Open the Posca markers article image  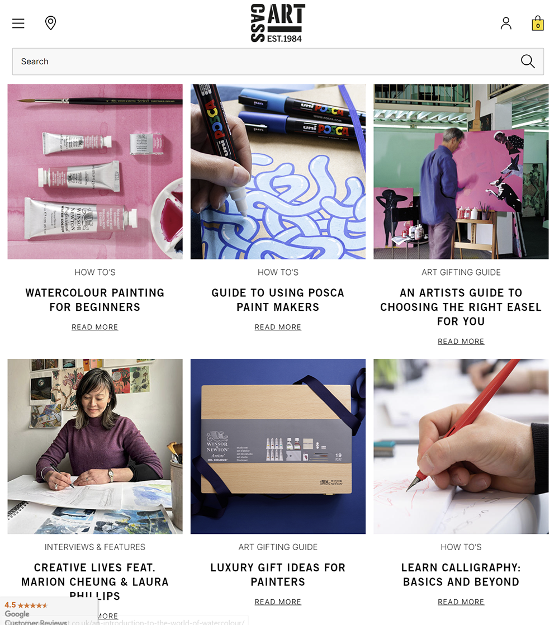(x=278, y=172)
